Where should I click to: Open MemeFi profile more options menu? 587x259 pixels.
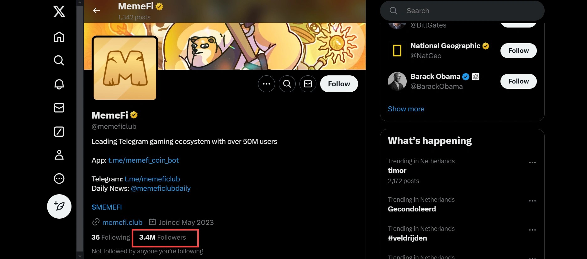point(267,84)
